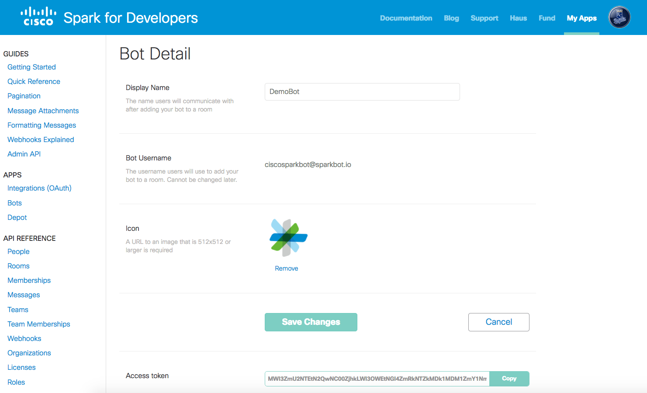Viewport: 647px width, 393px height.
Task: Click the Access token label
Action: [x=147, y=376]
